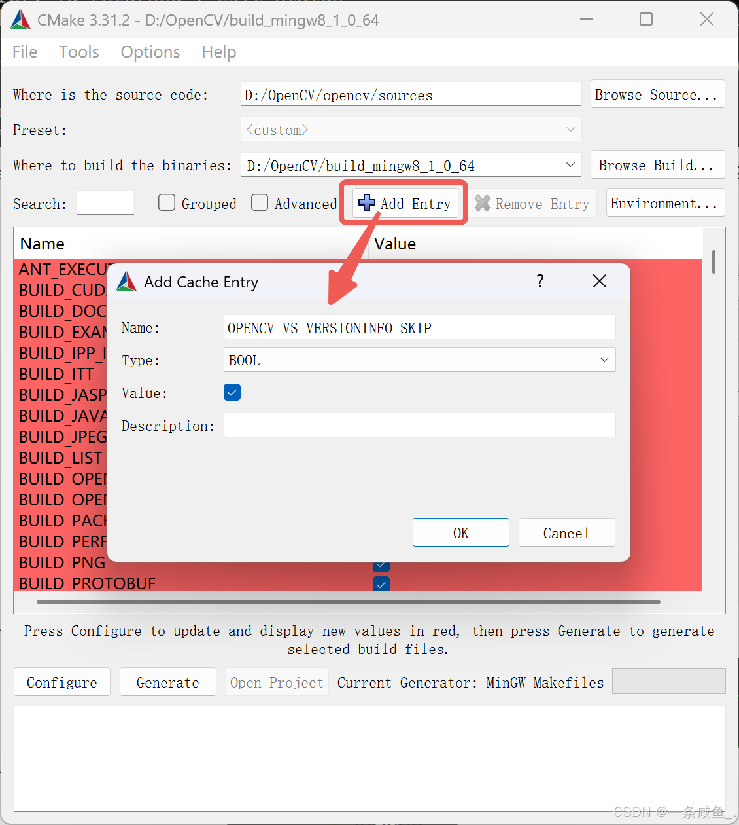The height and width of the screenshot is (825, 739).
Task: Select the BUILD_PROTOBUF row
Action: (358, 583)
